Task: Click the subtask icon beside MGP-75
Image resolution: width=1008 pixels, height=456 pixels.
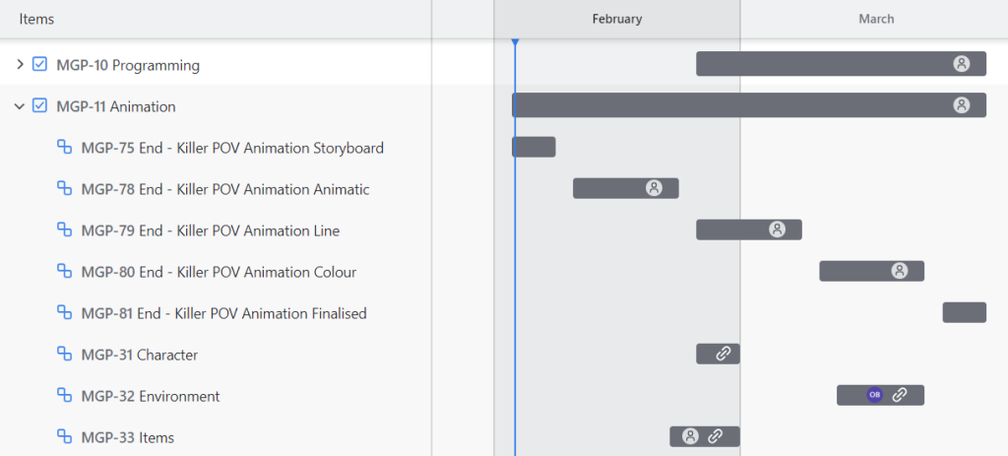Action: pos(65,148)
